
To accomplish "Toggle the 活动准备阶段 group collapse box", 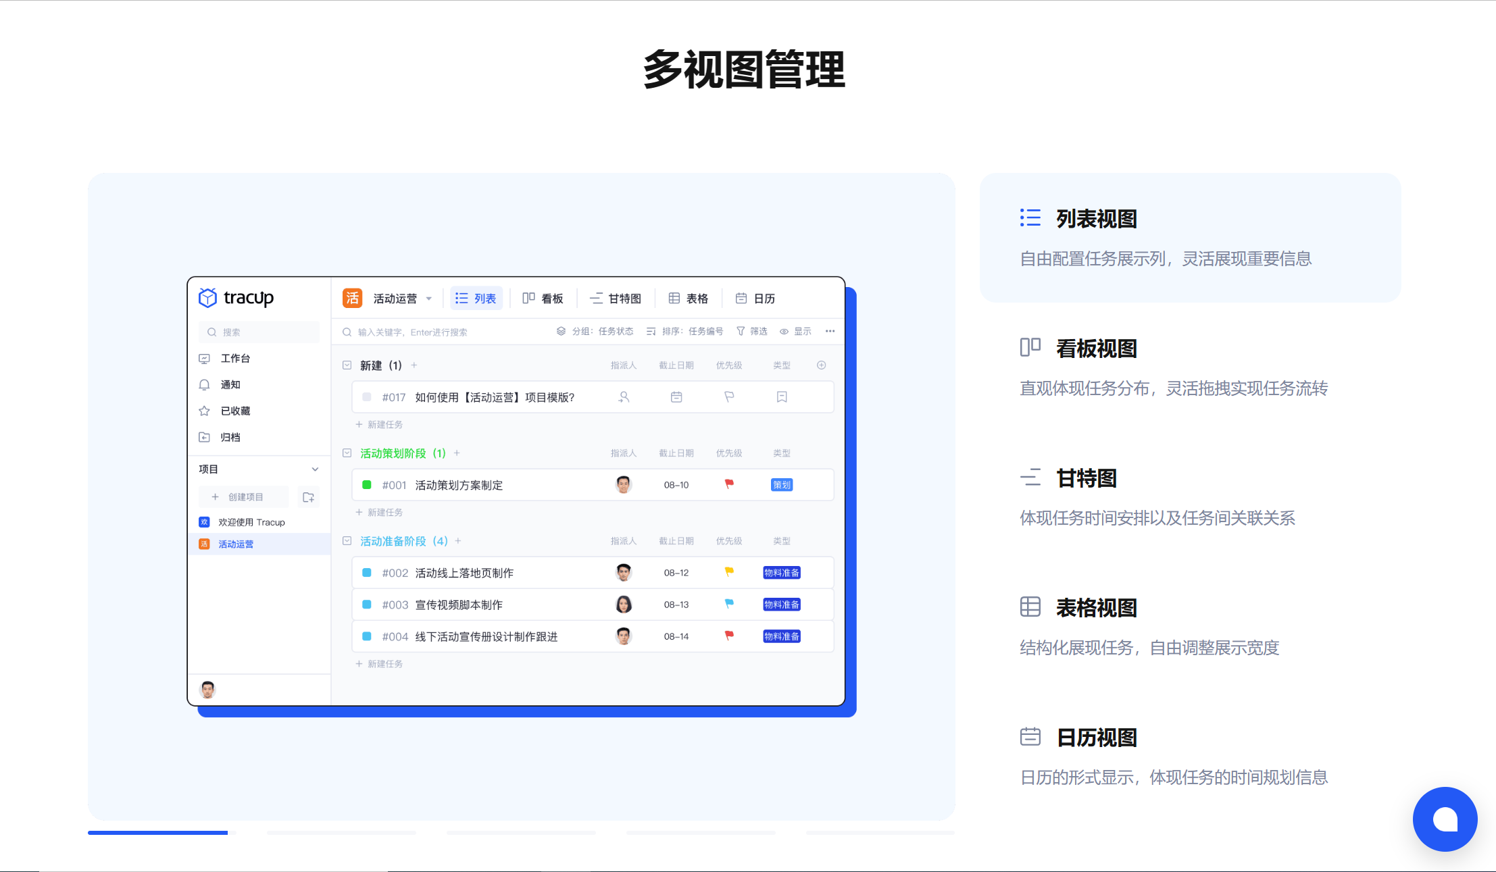I will click(x=347, y=541).
